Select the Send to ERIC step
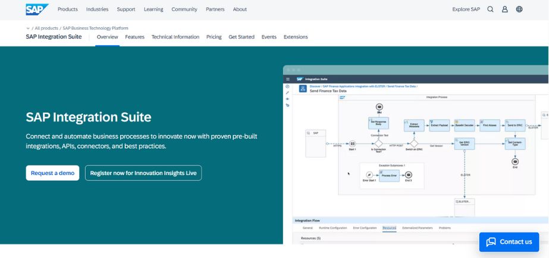 click(515, 125)
